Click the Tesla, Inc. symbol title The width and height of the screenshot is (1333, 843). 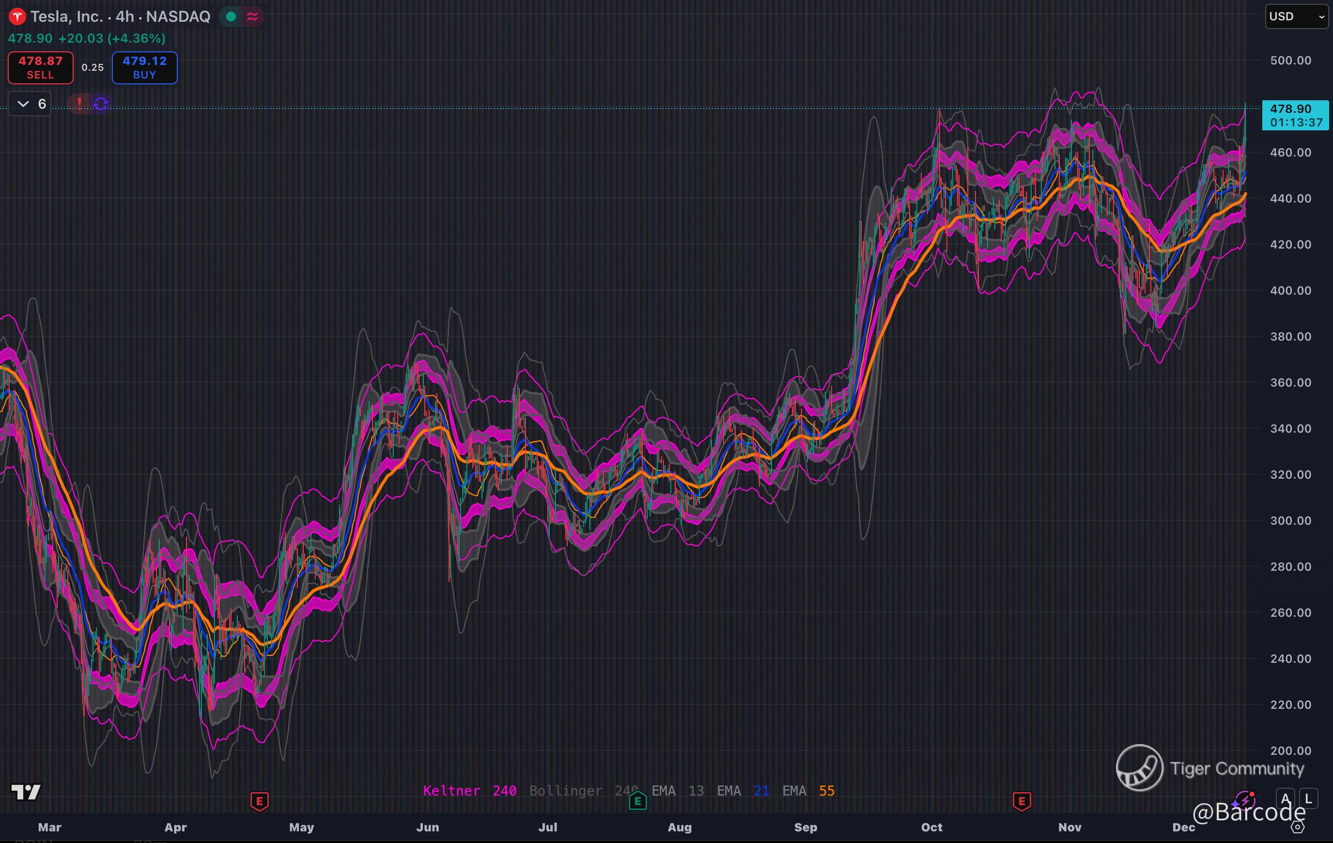pos(66,16)
